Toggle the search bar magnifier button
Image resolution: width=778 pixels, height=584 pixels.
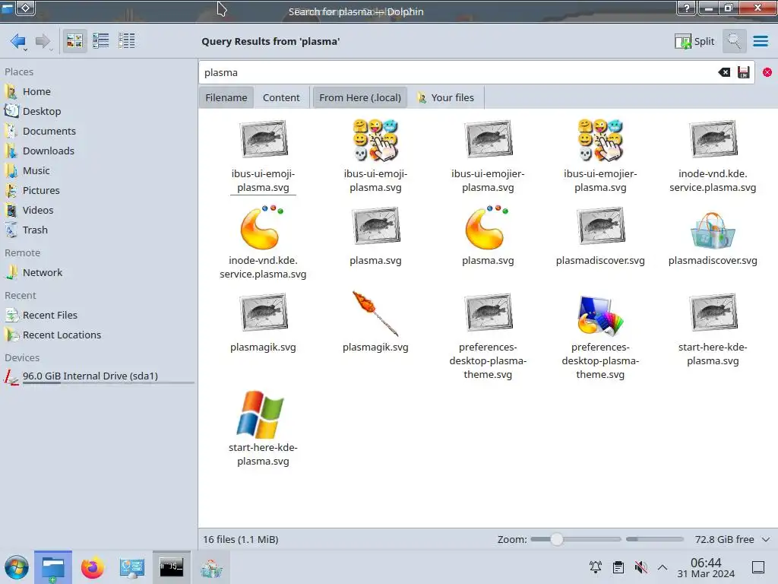point(734,41)
